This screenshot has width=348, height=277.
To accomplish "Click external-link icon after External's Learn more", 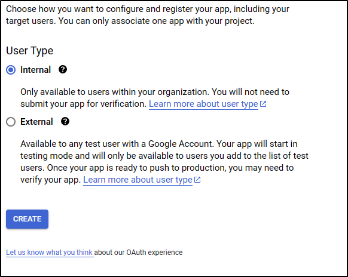I will (x=197, y=180).
